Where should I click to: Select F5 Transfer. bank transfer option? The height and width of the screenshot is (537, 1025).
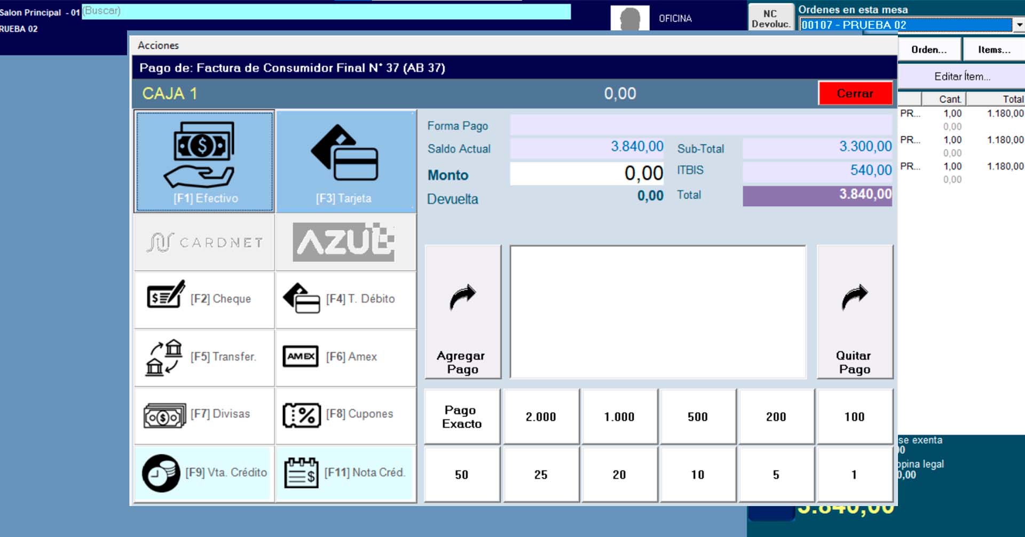[x=204, y=357]
